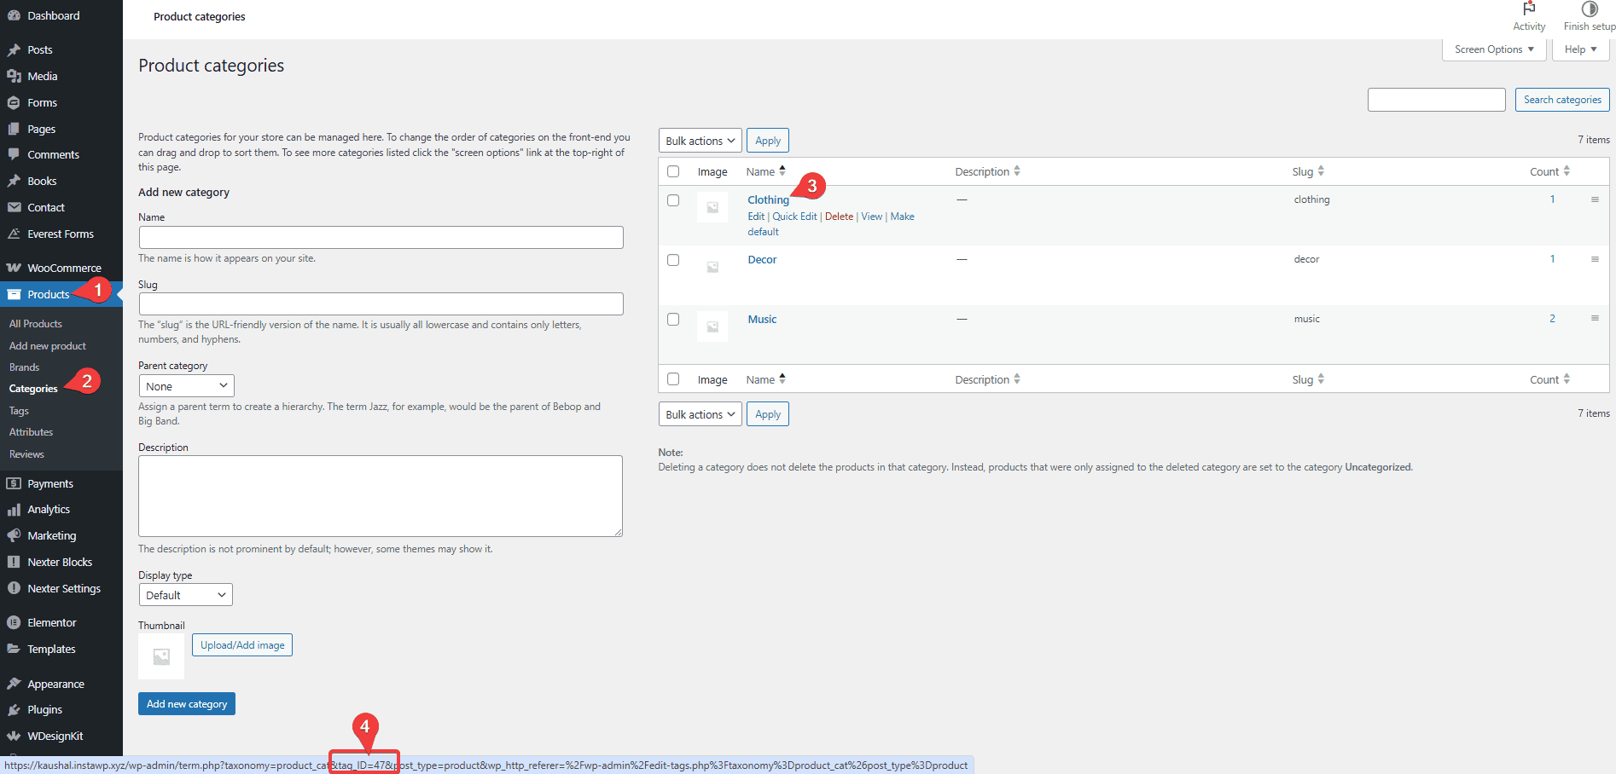Click Quick Edit link under Clothing
Screen dimensions: 1616x774
coord(794,217)
